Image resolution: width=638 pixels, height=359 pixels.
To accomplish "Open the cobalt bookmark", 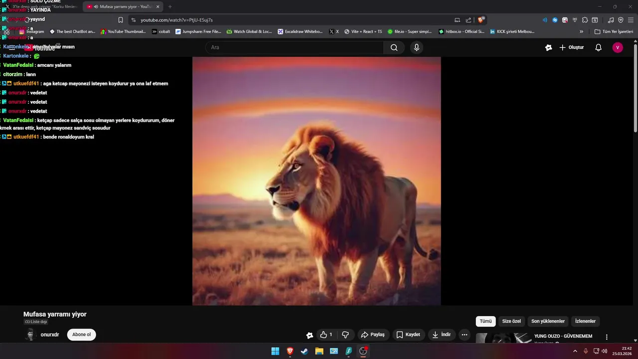I will click(161, 31).
